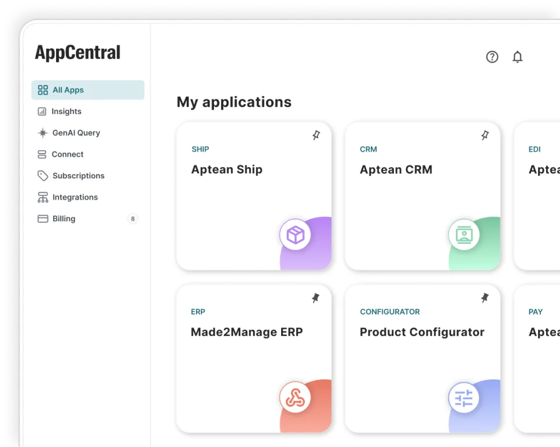Click the Subscriptions tag icon
Viewport: 560px width, 447px height.
(43, 176)
